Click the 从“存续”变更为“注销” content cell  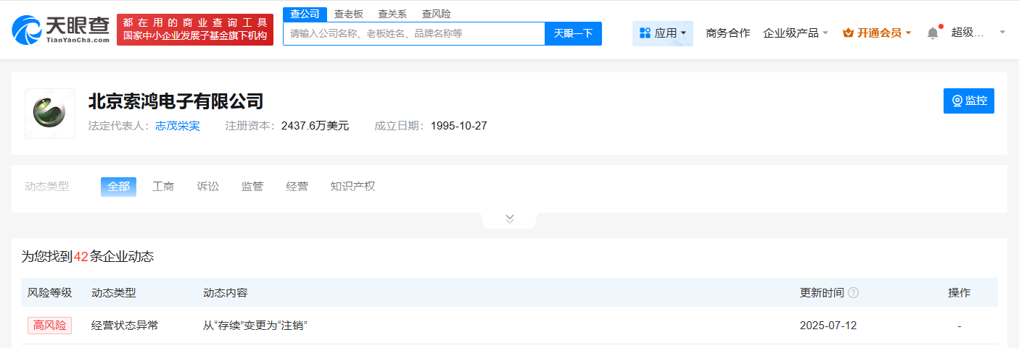(x=255, y=326)
